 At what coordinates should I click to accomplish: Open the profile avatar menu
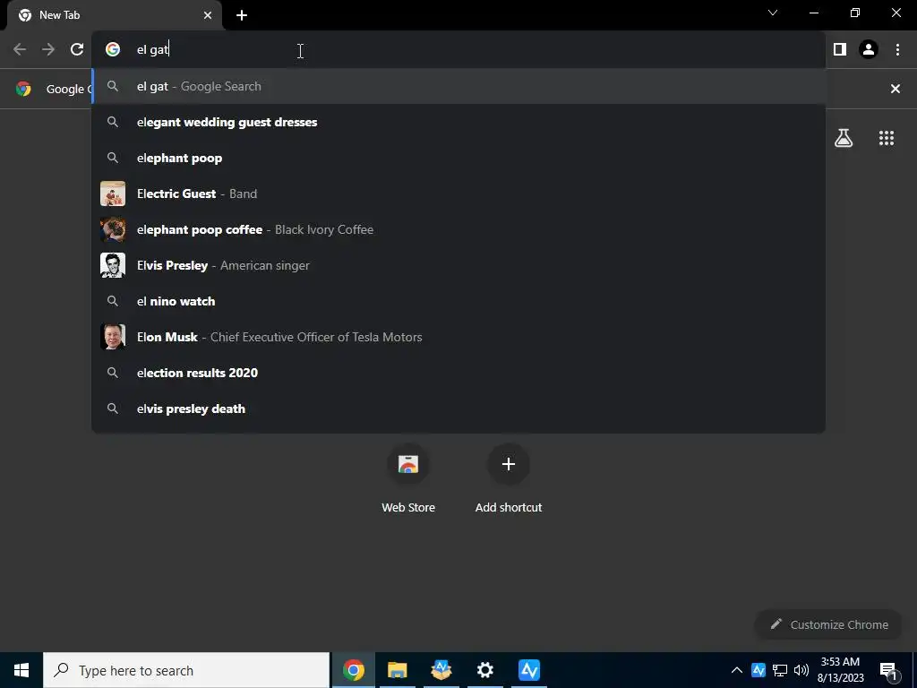869,50
